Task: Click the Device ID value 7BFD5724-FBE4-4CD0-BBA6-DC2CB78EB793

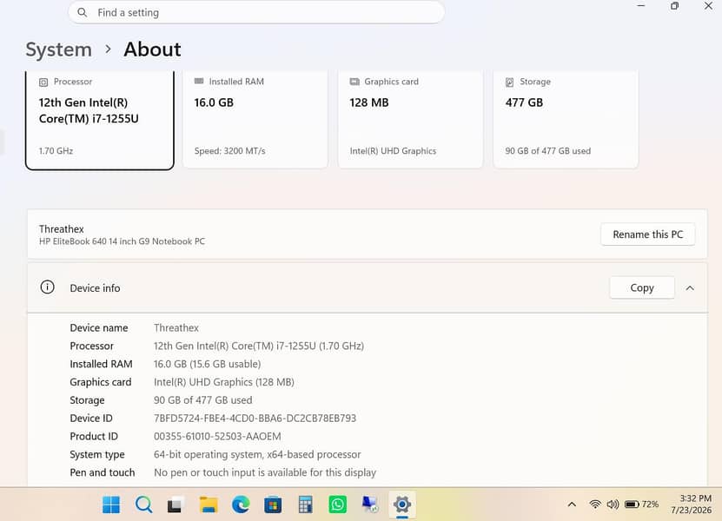Action: pyautogui.click(x=255, y=419)
